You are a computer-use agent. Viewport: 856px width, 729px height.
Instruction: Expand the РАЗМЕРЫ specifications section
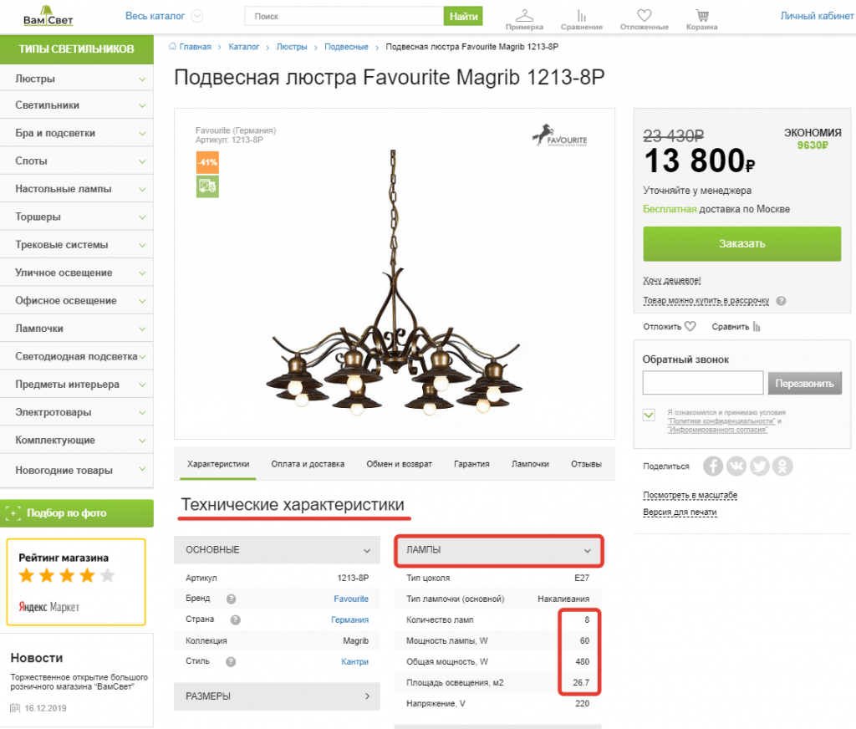tap(367, 696)
